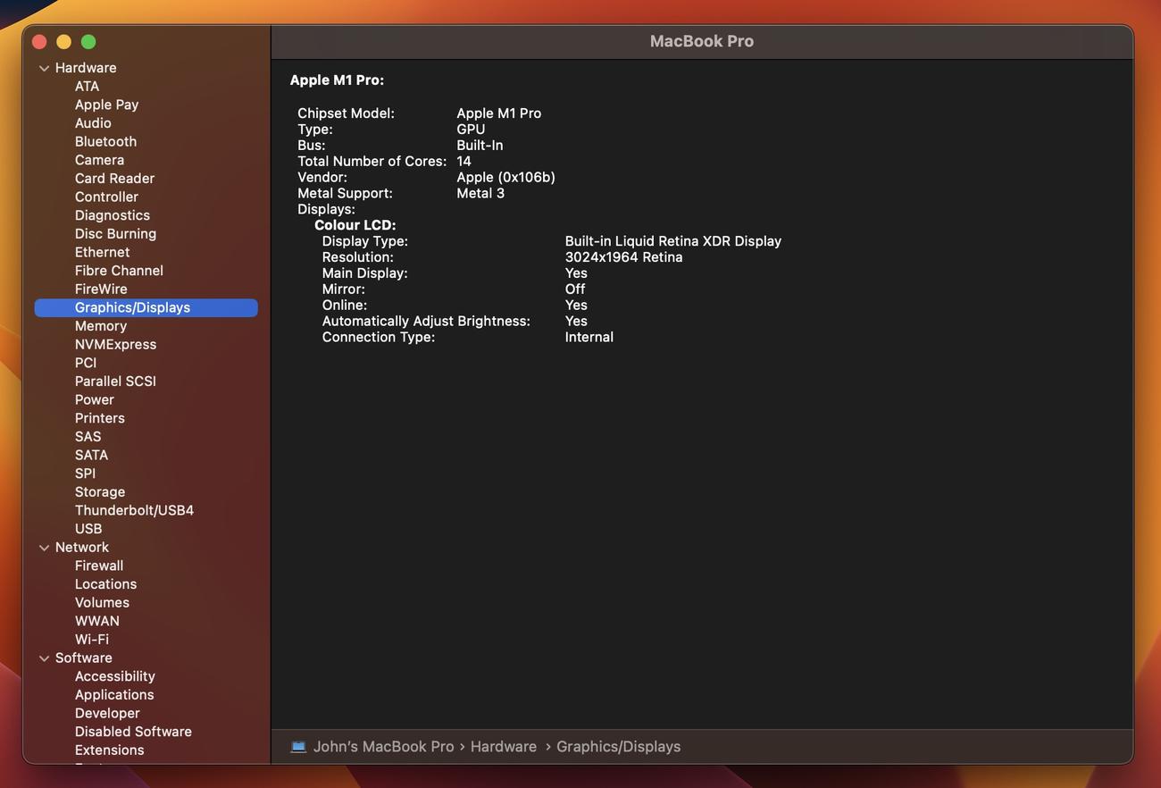Open the SAS entry
The width and height of the screenshot is (1161, 788).
pyautogui.click(x=88, y=437)
